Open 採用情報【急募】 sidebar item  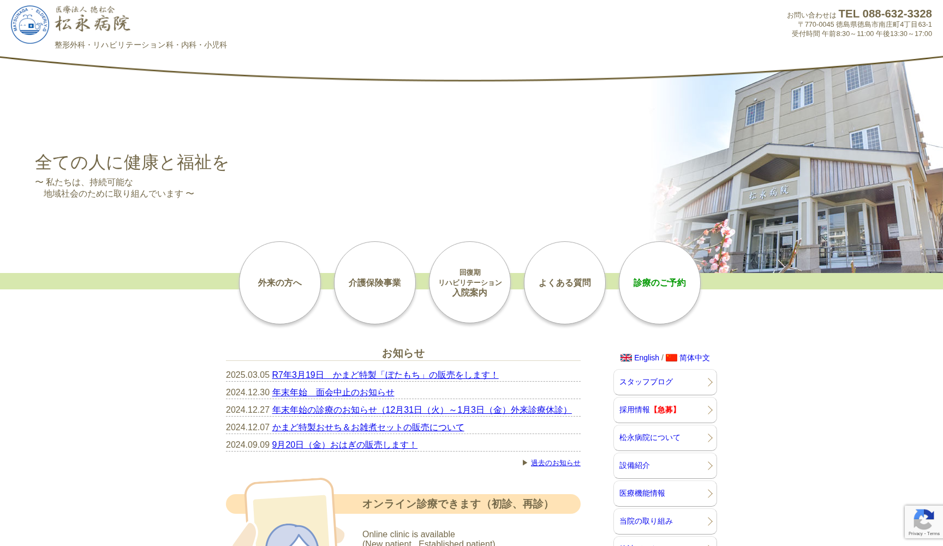pyautogui.click(x=665, y=410)
